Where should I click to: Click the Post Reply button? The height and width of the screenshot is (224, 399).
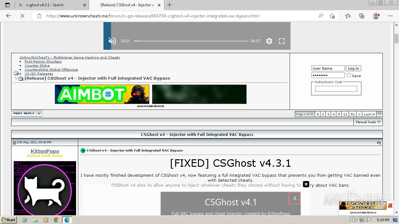[24, 114]
